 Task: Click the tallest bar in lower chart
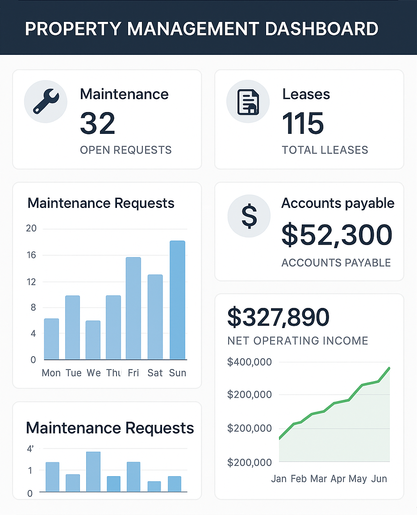(93, 472)
